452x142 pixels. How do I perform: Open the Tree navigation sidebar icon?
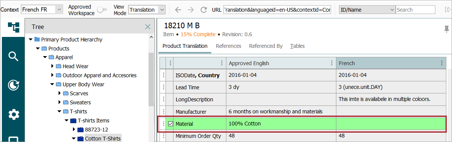[x=14, y=27]
